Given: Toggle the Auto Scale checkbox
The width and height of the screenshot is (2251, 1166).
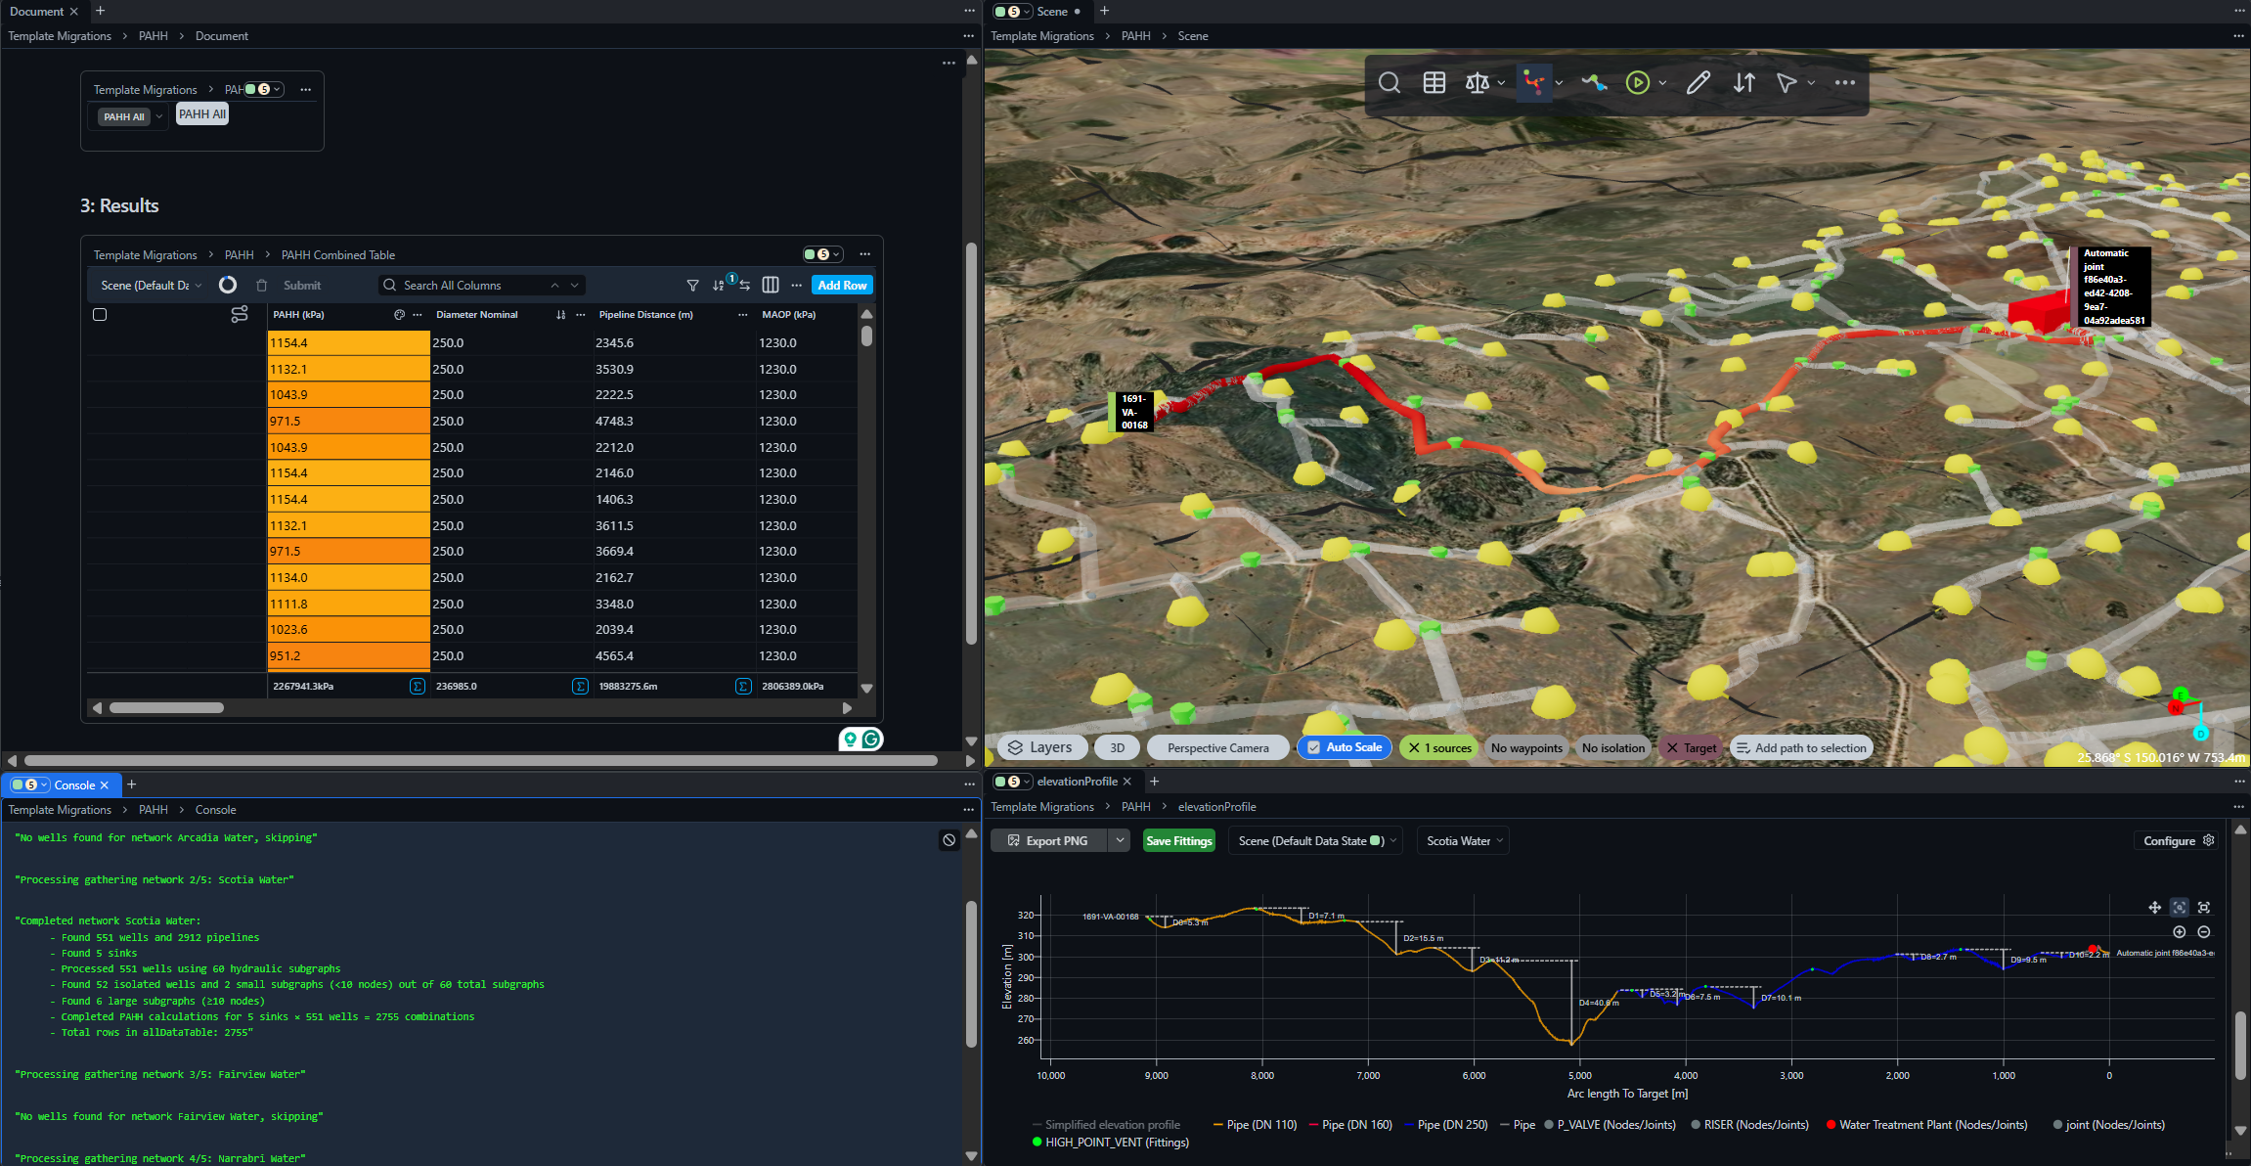Looking at the screenshot, I should [1314, 747].
